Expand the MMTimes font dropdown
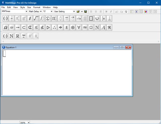 point(26,12)
